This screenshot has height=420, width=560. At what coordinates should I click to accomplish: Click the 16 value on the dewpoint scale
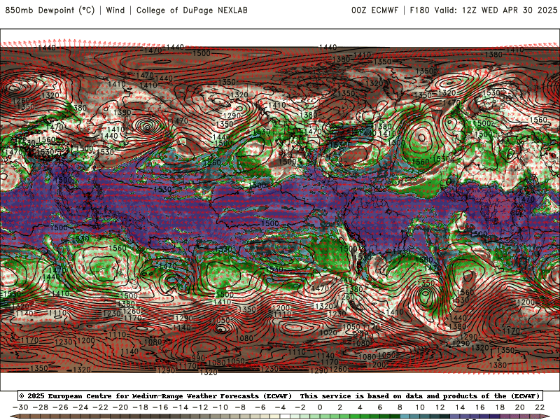[480, 407]
